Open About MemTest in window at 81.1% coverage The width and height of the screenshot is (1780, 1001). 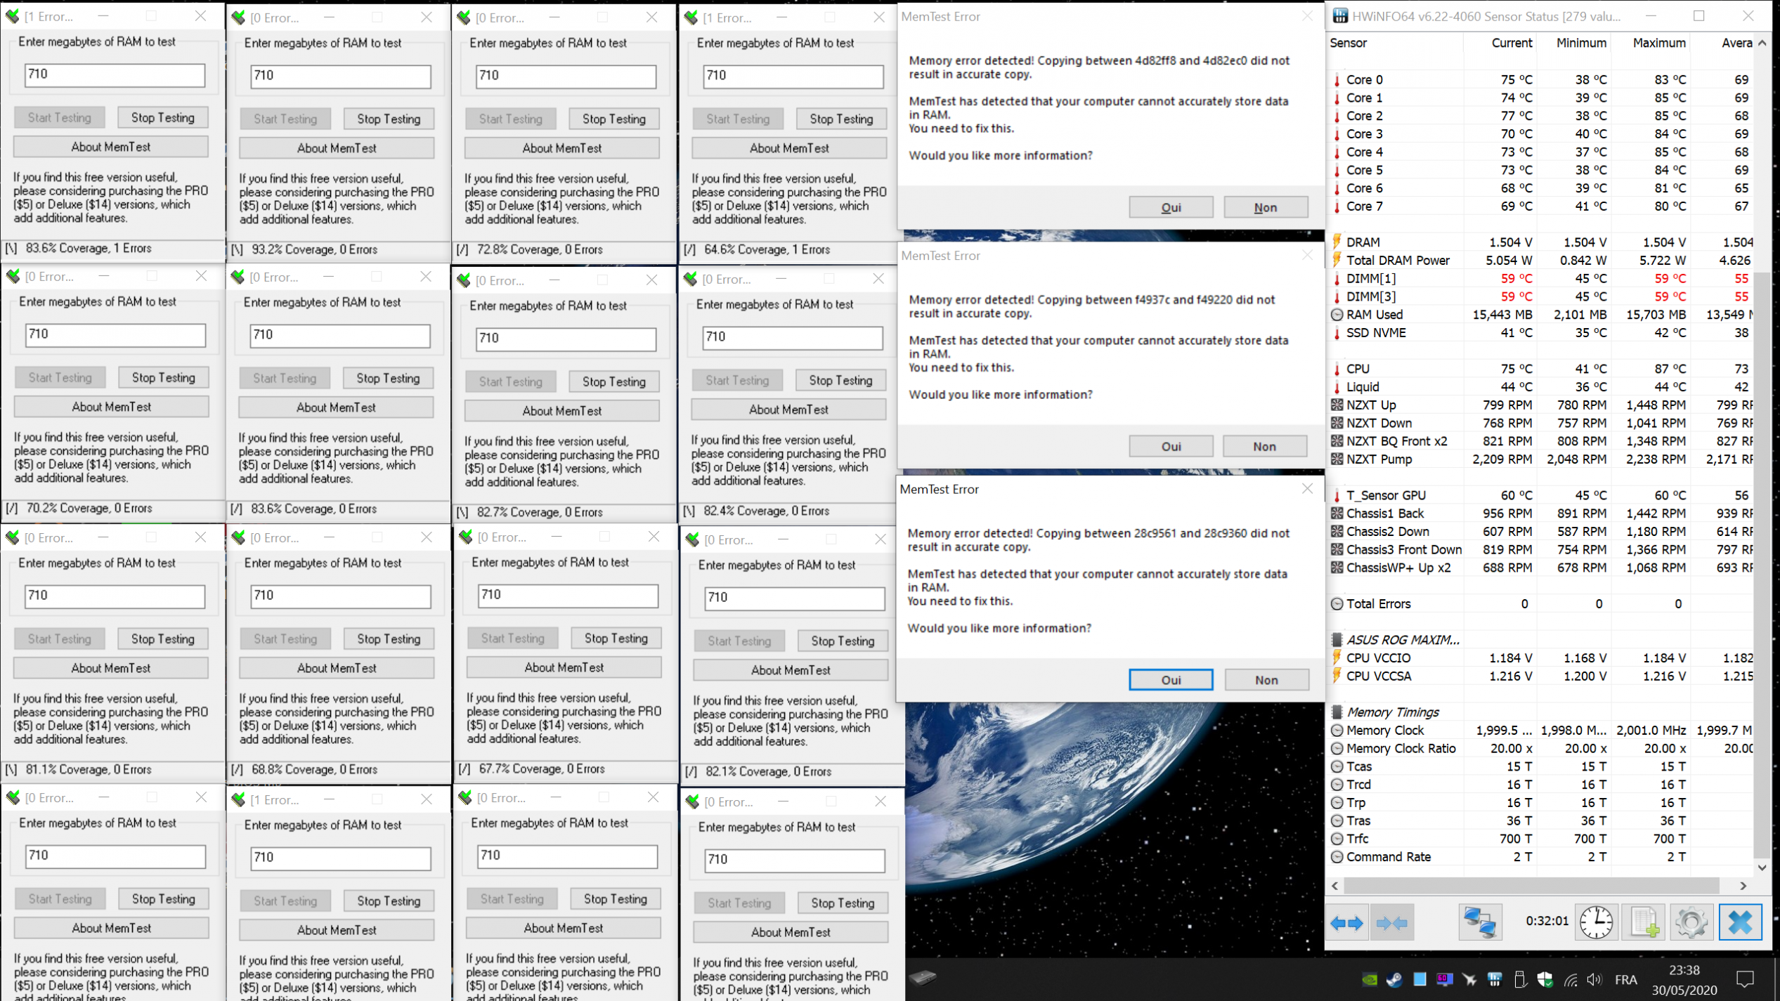111,668
